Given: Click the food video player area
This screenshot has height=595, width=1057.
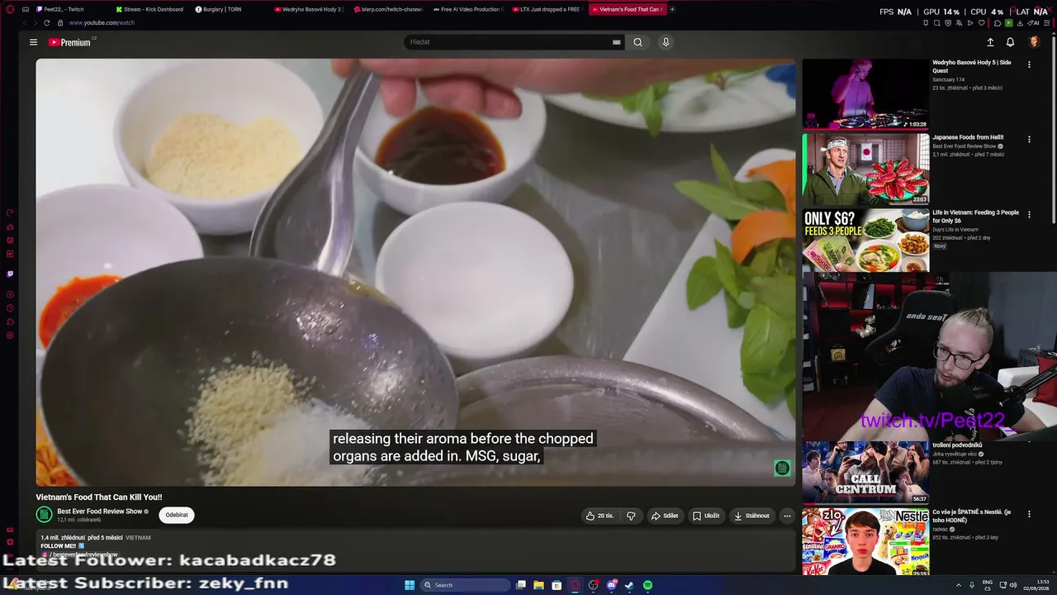Looking at the screenshot, I should point(415,272).
